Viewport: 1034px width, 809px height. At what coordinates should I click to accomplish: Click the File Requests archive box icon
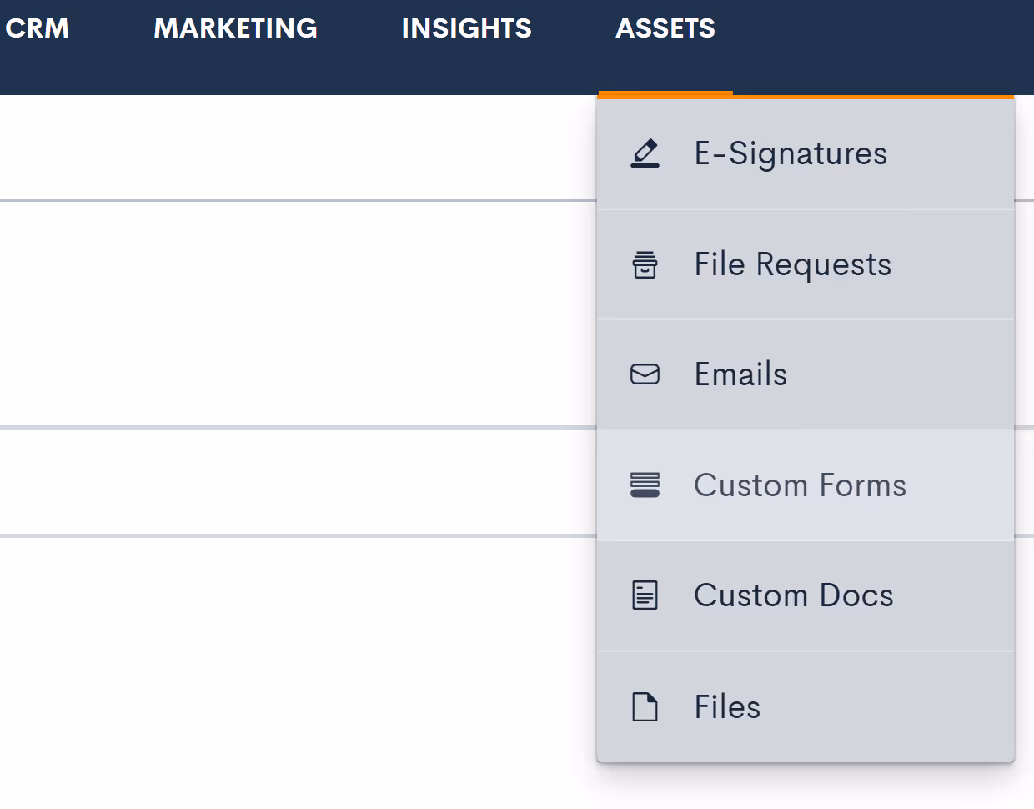pos(645,264)
